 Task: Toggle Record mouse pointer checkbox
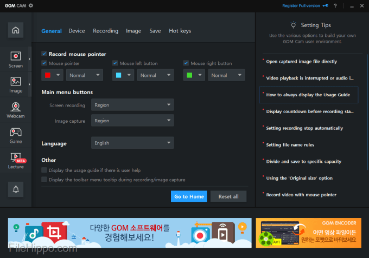44,54
